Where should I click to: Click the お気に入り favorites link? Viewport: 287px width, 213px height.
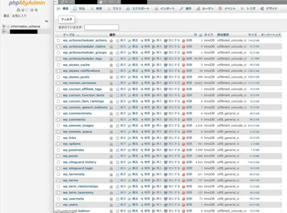pyautogui.click(x=20, y=16)
